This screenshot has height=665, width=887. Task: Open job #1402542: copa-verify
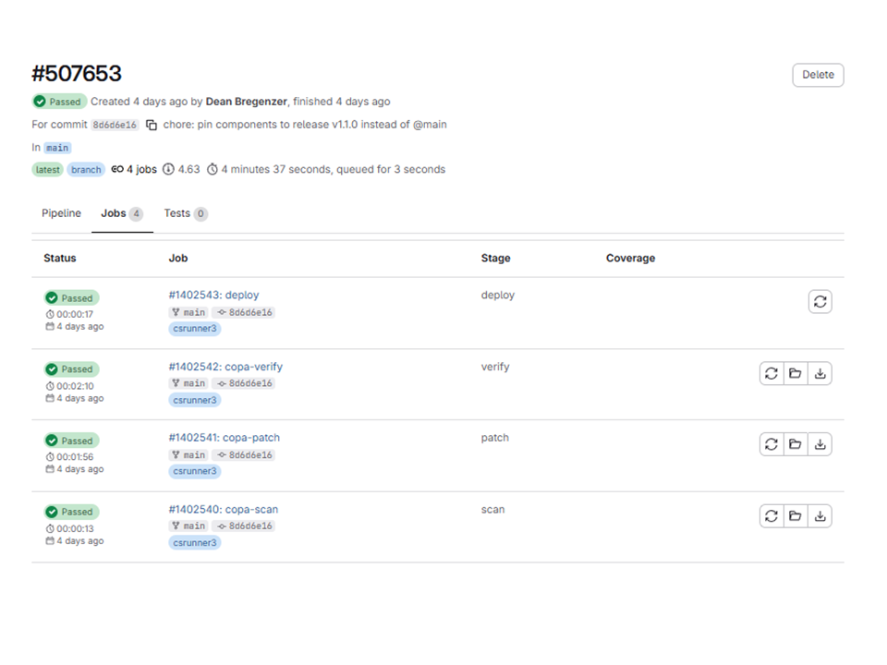[x=225, y=367]
